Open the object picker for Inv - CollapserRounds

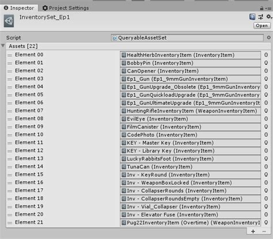266,191
